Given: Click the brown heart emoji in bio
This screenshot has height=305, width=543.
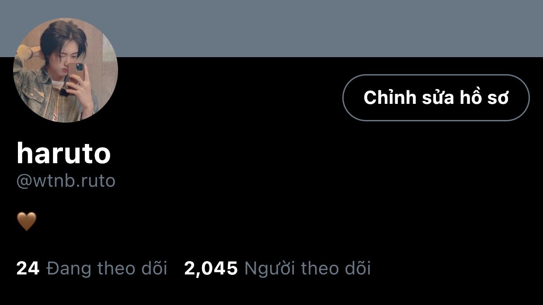Looking at the screenshot, I should click(27, 221).
